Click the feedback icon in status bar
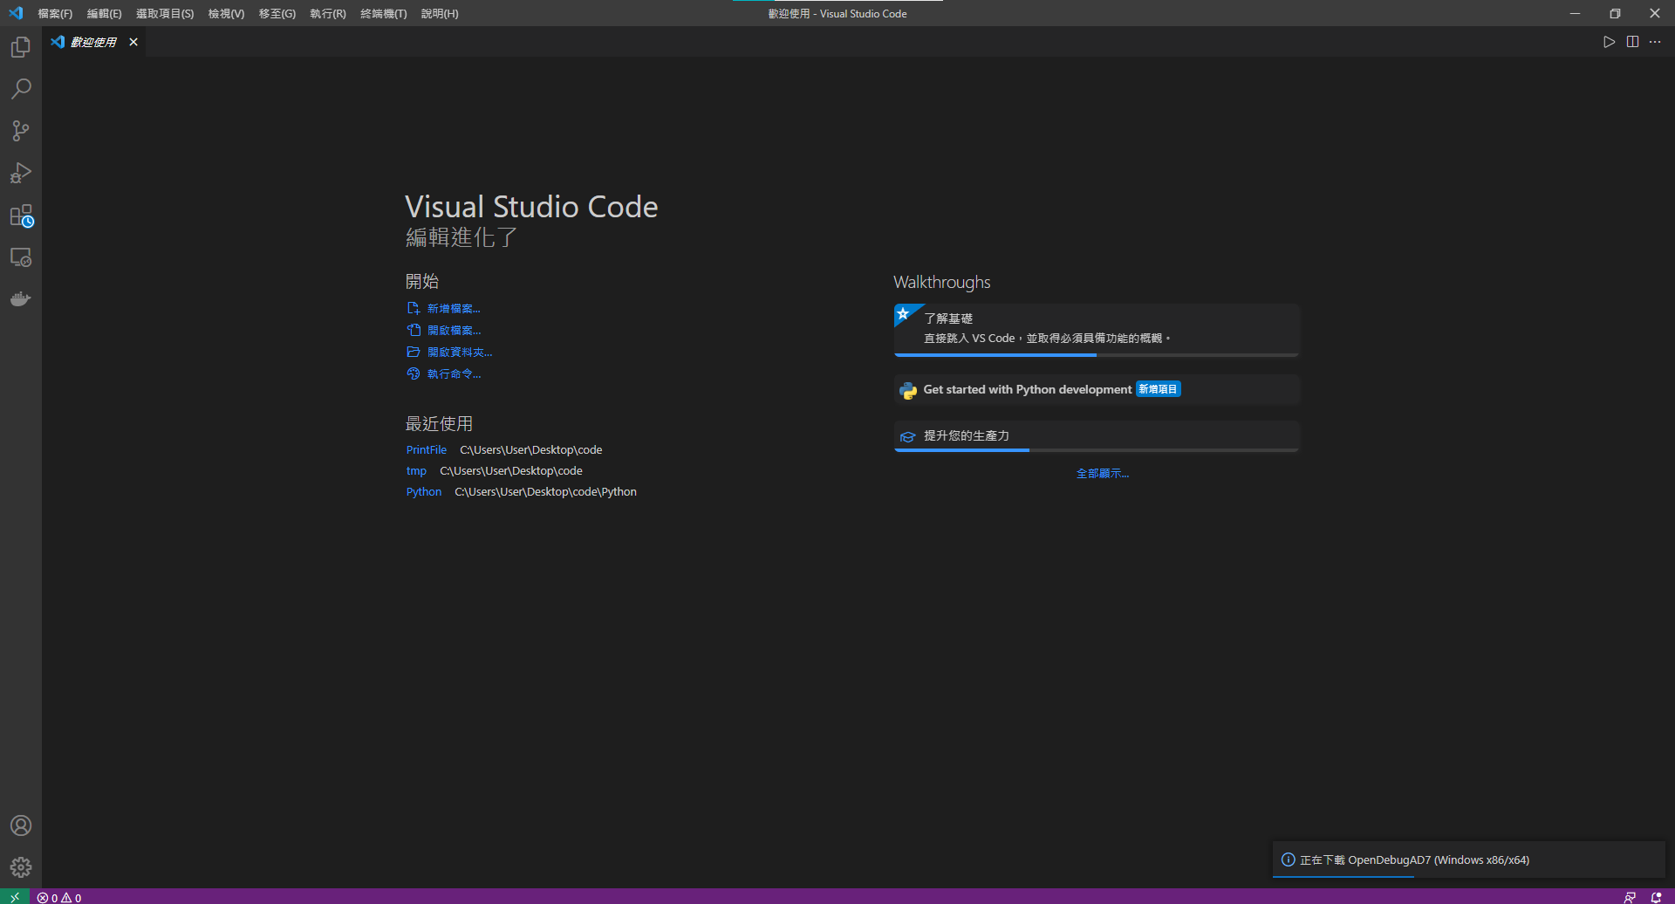The width and height of the screenshot is (1675, 904). click(x=1630, y=897)
